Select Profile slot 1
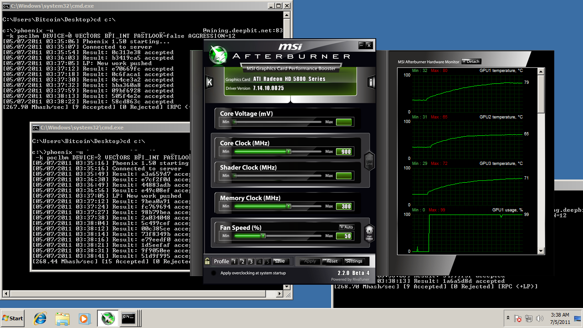The image size is (583, 328). (234, 261)
